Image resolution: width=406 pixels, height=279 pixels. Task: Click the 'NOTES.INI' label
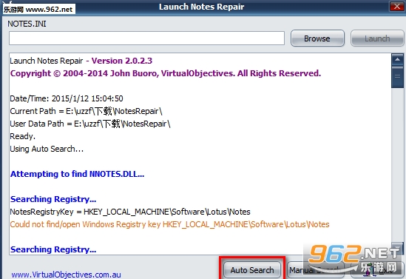point(27,24)
